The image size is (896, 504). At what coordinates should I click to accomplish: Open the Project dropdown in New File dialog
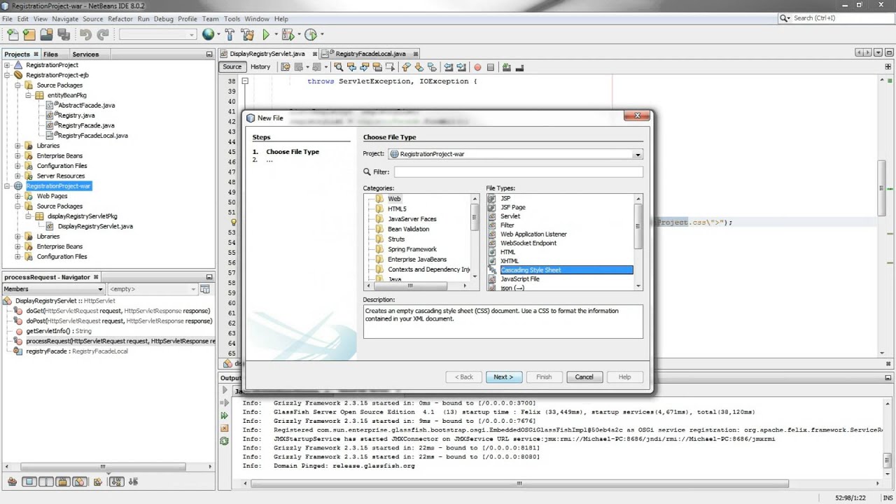click(637, 154)
